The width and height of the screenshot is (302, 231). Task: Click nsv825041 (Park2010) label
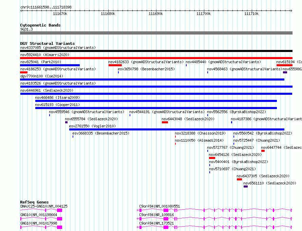pyautogui.click(x=41, y=62)
